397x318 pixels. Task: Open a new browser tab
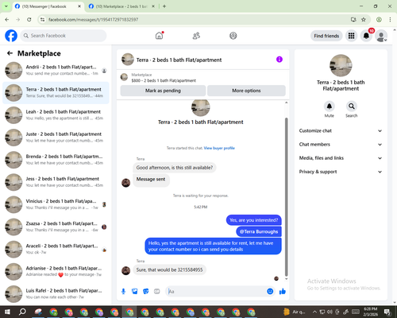click(x=164, y=6)
